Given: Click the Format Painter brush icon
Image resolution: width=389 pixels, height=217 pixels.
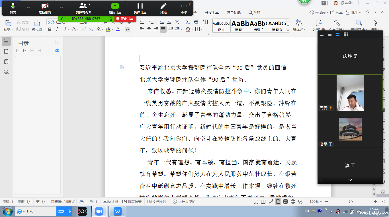Looking at the screenshot, I should 37,25.
